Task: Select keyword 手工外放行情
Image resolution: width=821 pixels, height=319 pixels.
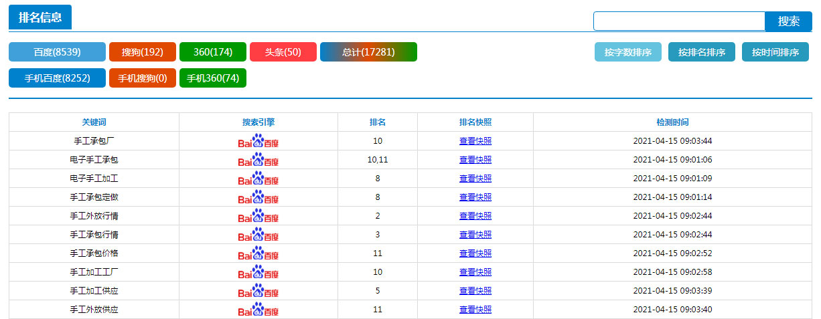Action: [x=94, y=216]
